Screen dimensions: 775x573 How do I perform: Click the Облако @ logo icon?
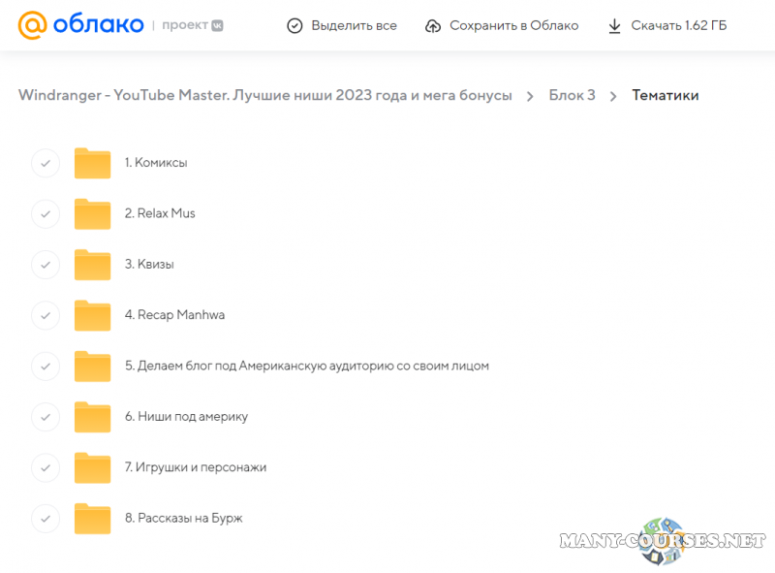click(33, 25)
